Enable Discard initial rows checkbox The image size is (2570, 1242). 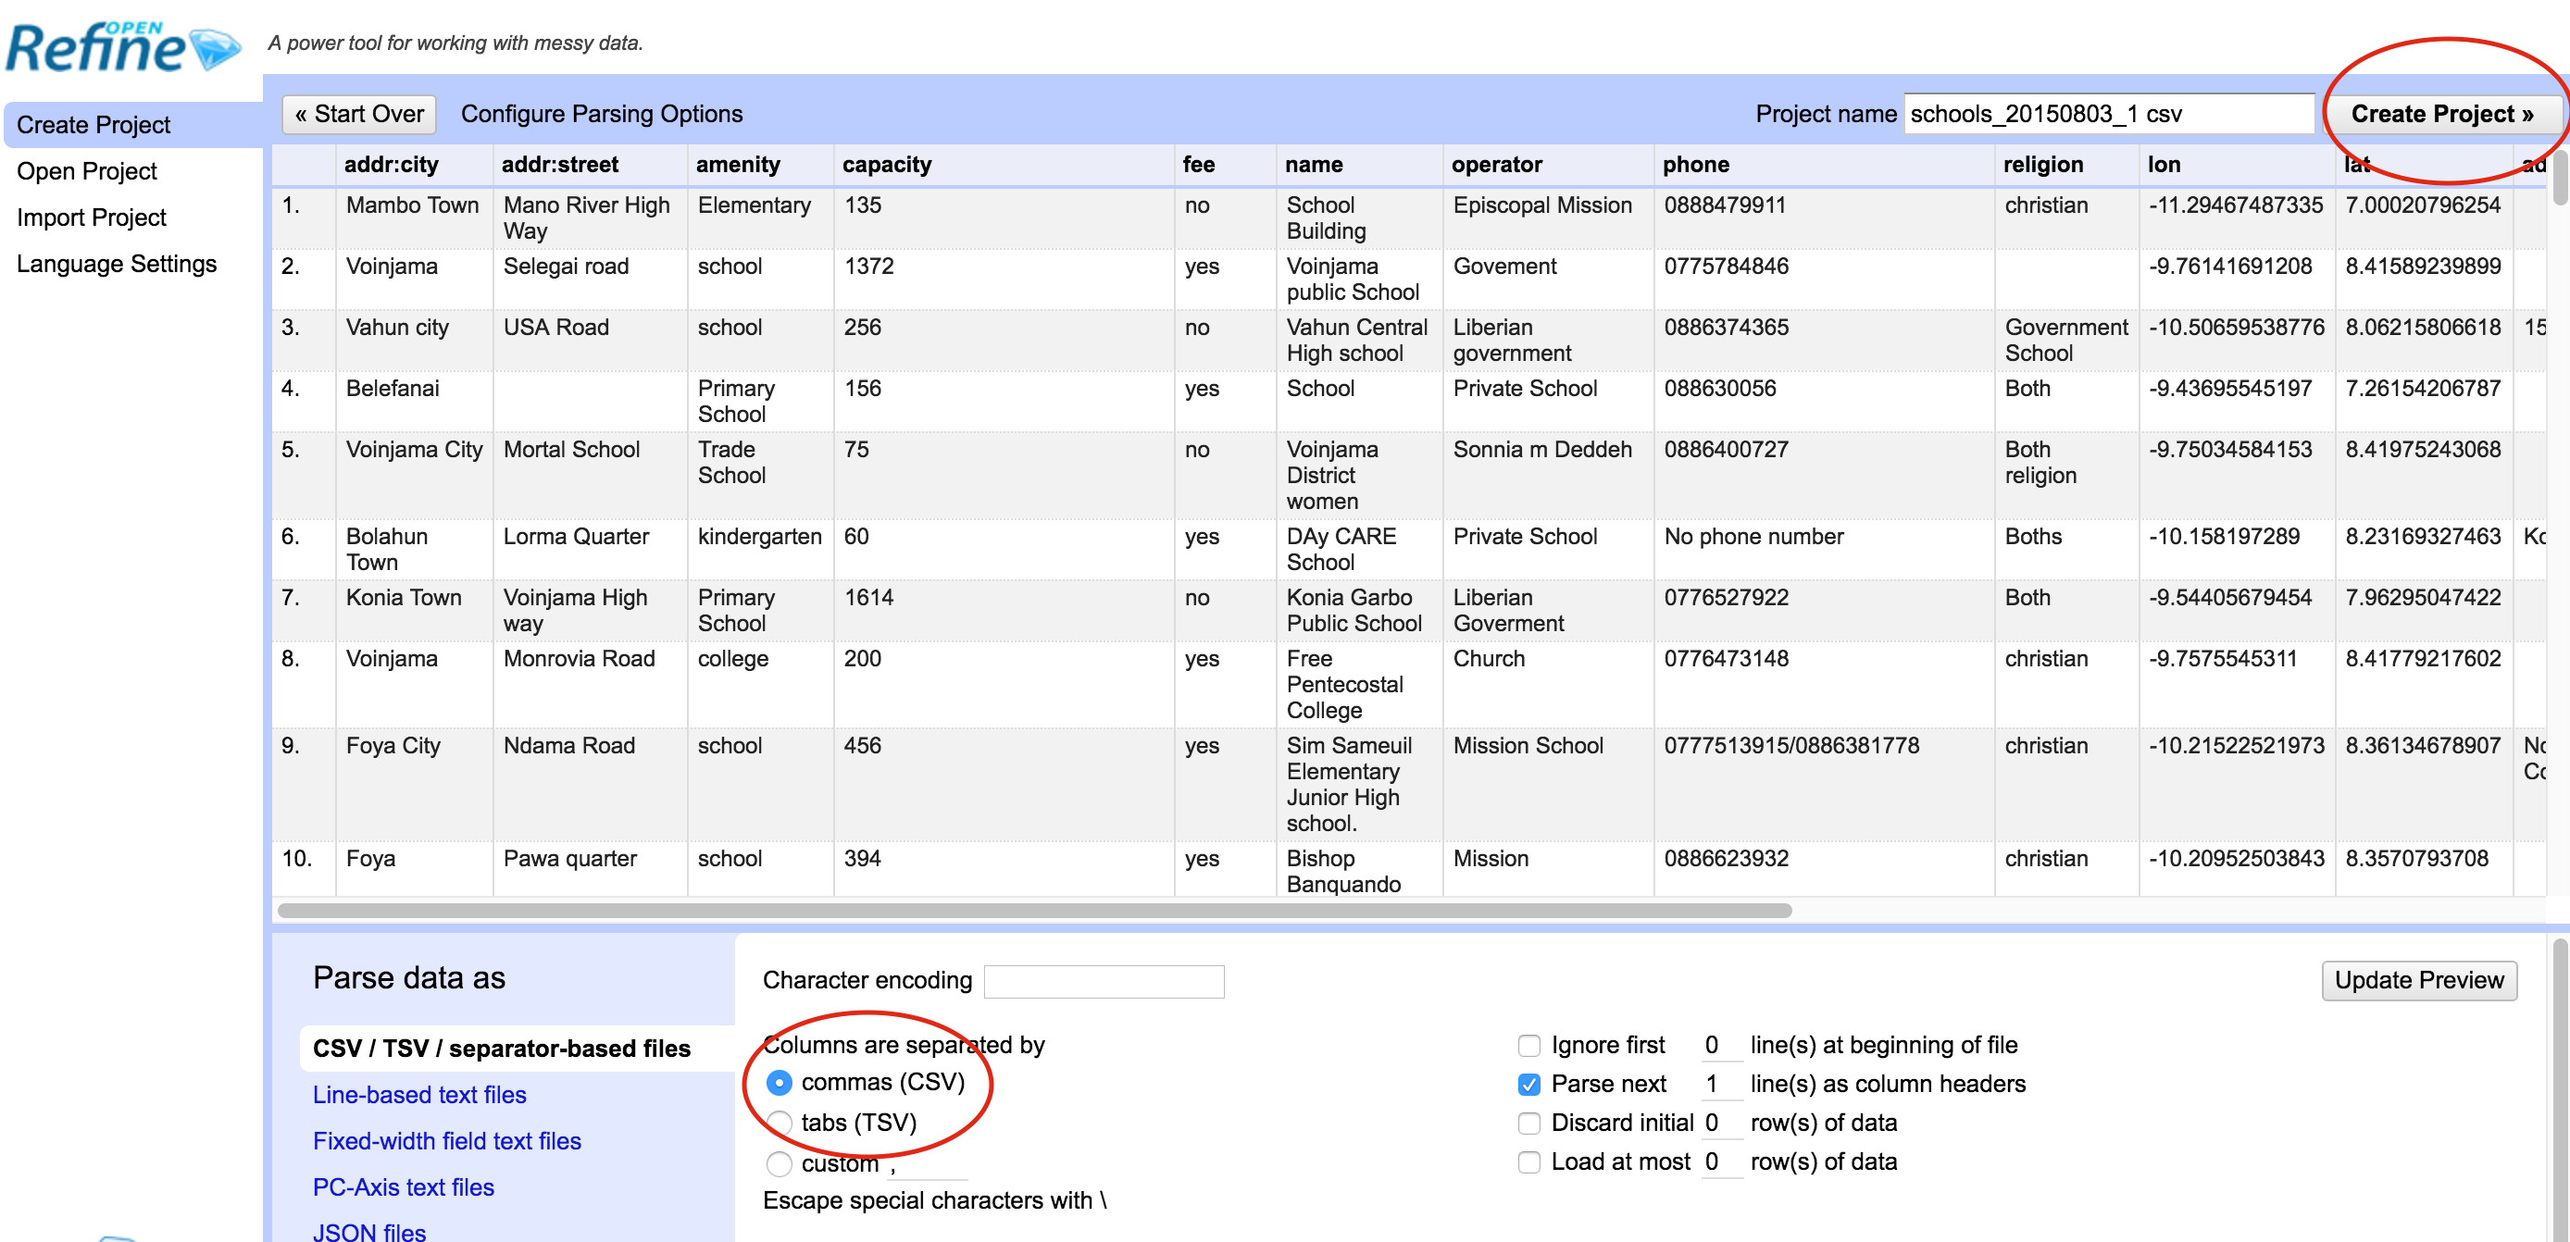point(1528,1124)
